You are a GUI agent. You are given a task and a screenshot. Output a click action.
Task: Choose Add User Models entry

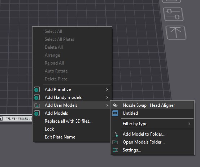[72, 105]
